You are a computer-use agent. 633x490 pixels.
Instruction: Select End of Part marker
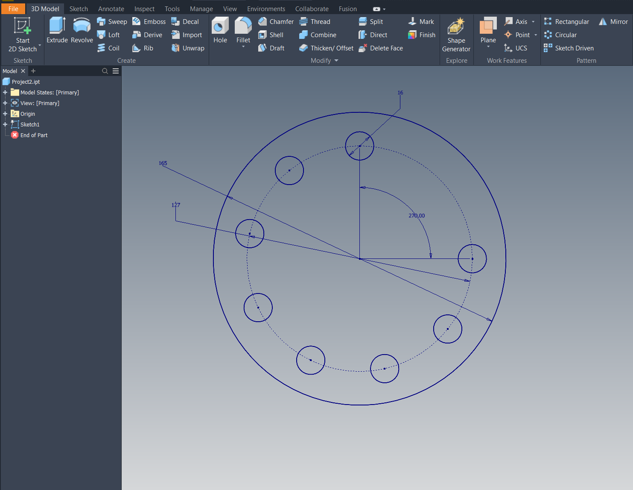[x=34, y=135]
